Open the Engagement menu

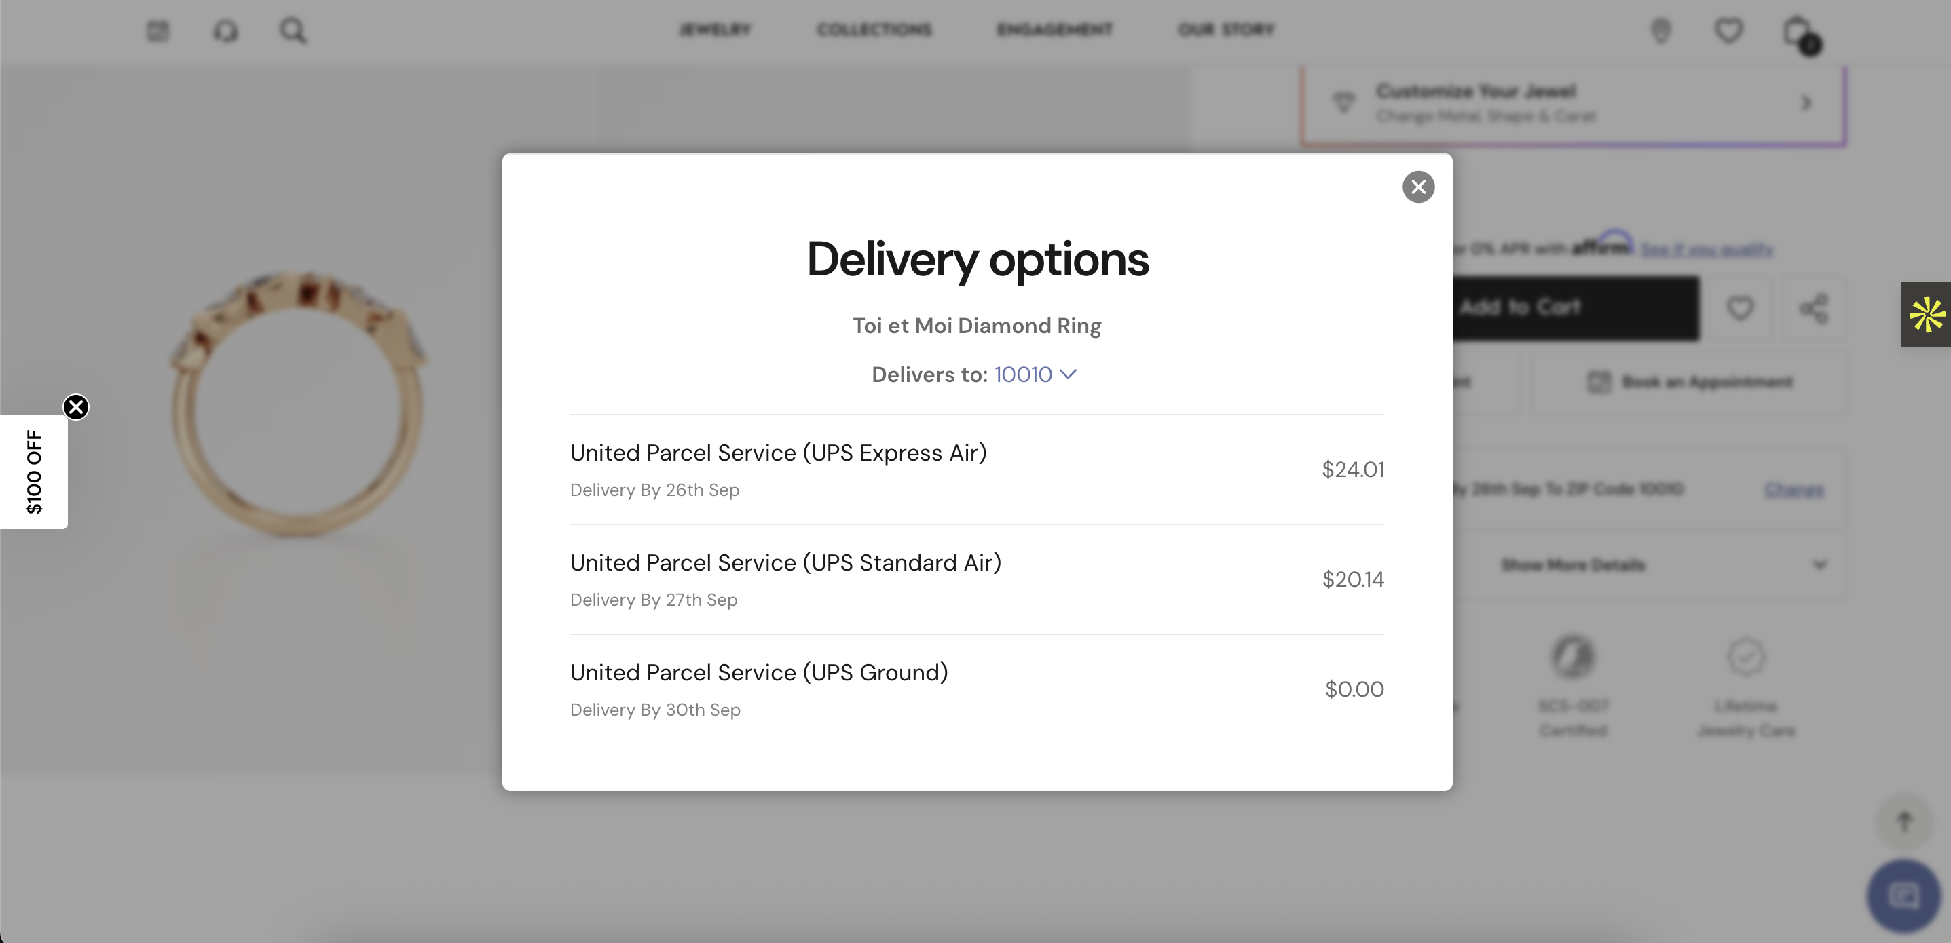click(x=1054, y=30)
